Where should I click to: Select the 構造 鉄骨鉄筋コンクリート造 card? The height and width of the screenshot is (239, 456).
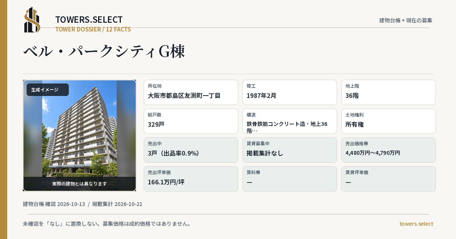(290, 121)
